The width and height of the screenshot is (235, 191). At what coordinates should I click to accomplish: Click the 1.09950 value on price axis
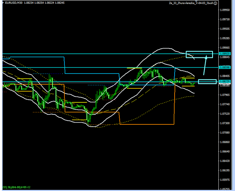(224, 10)
